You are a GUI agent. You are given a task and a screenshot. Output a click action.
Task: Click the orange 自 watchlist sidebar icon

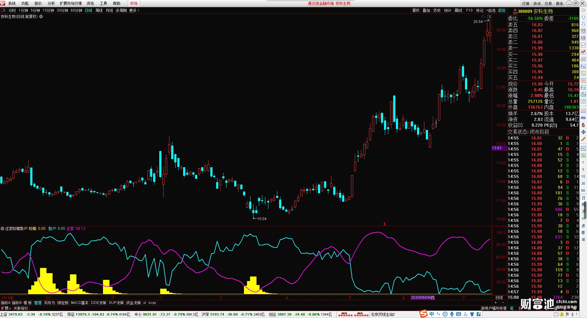(583, 80)
